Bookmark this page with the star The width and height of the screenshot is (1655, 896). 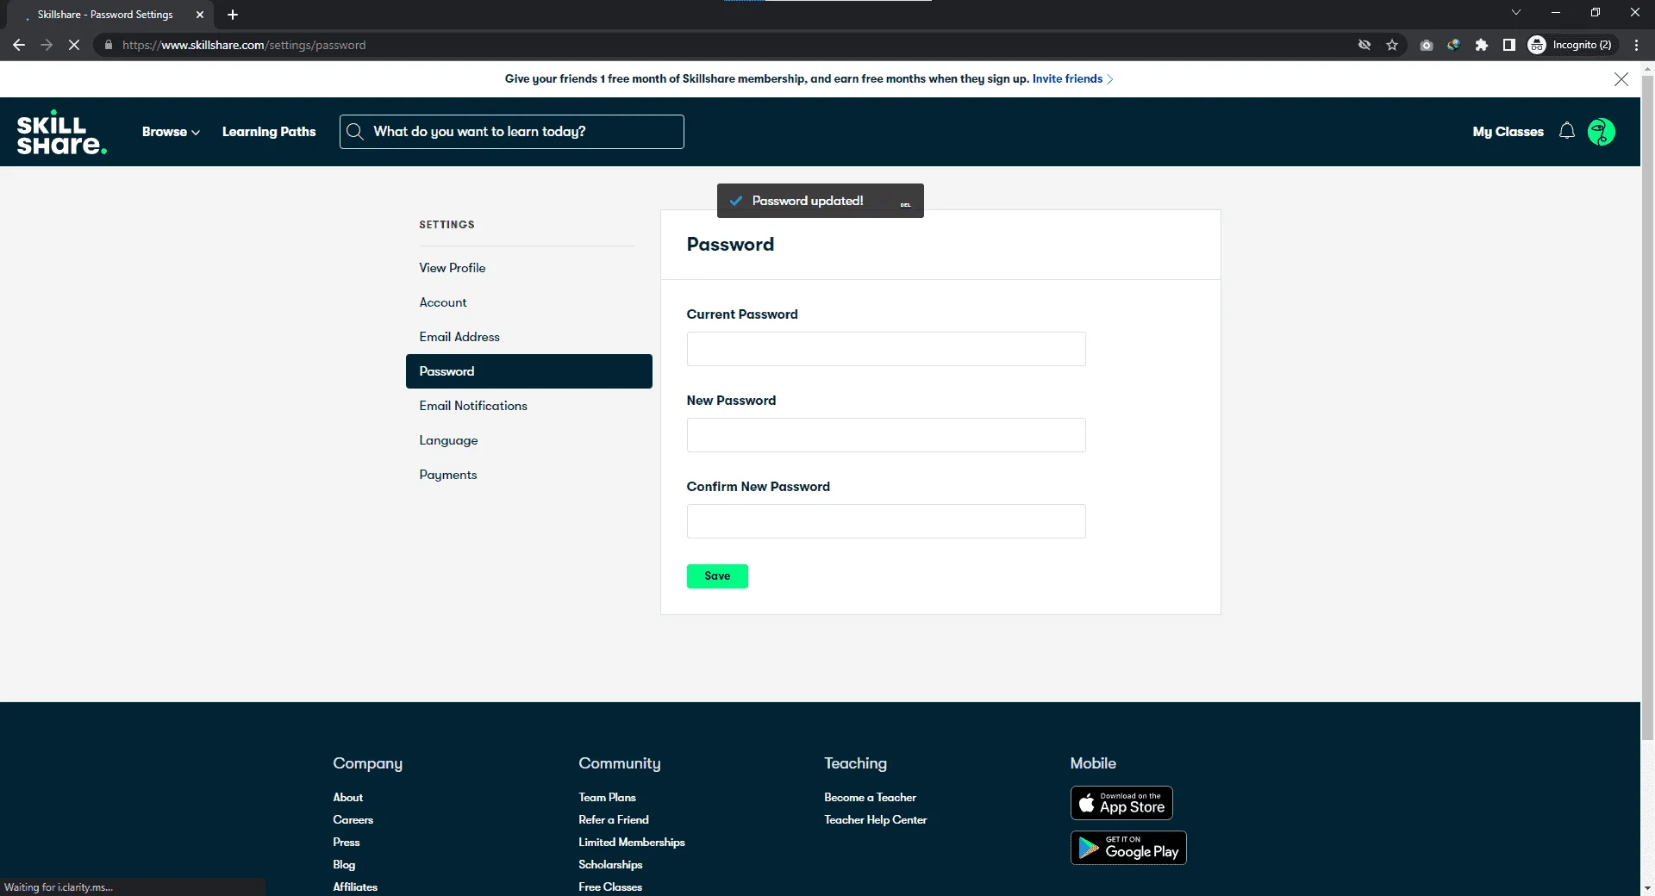pyautogui.click(x=1392, y=45)
